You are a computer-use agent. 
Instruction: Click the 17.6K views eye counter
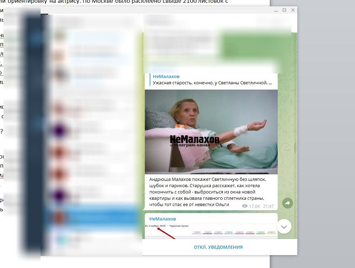coord(251,206)
